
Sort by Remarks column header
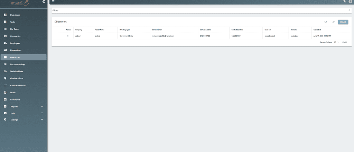coord(294,30)
